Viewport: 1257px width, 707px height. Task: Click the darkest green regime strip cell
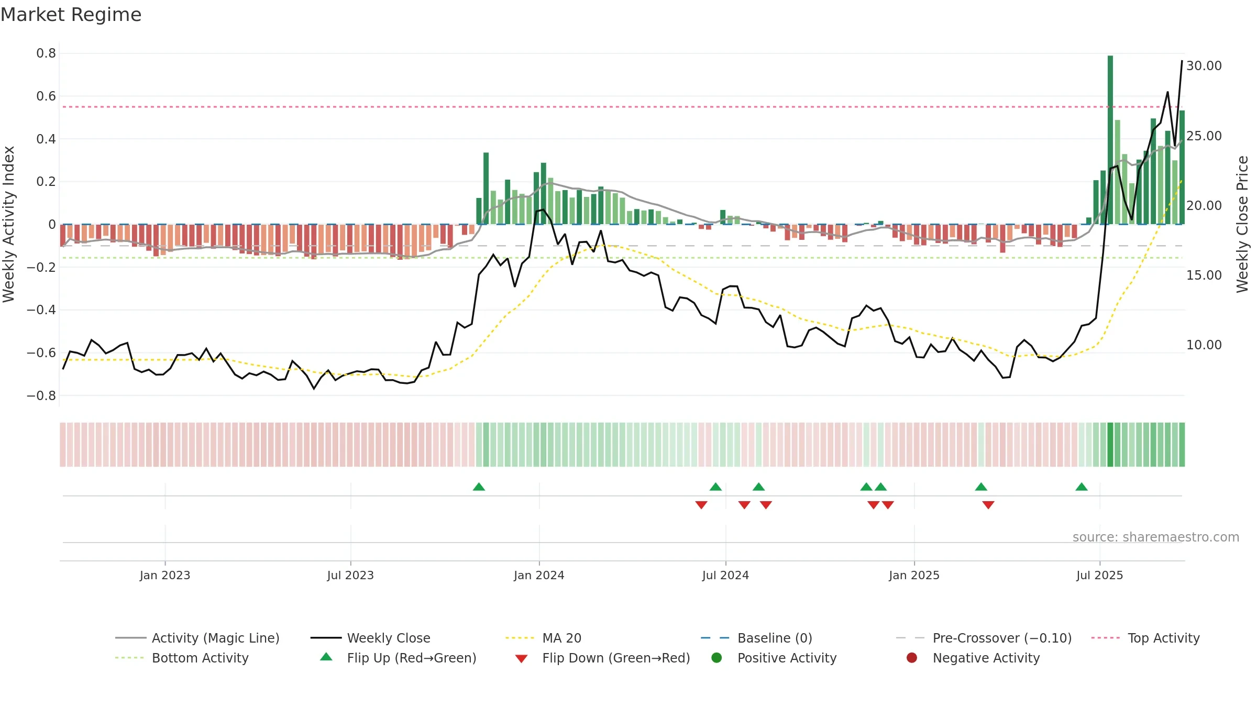1110,445
